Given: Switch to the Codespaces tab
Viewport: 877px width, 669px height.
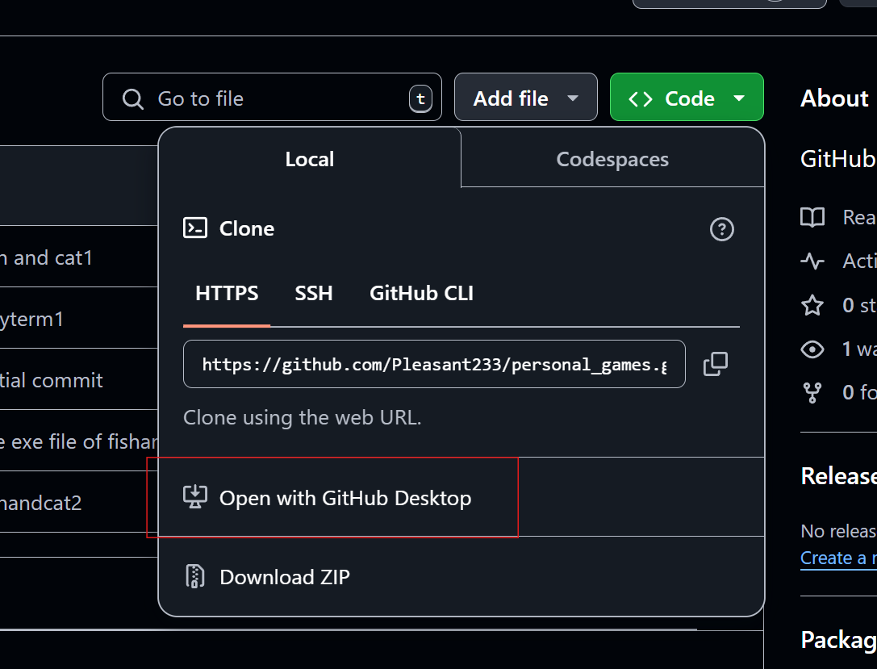Looking at the screenshot, I should click(612, 159).
